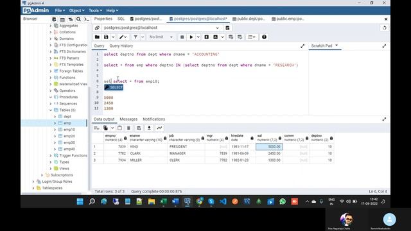Expand the Views tree node

51,168
